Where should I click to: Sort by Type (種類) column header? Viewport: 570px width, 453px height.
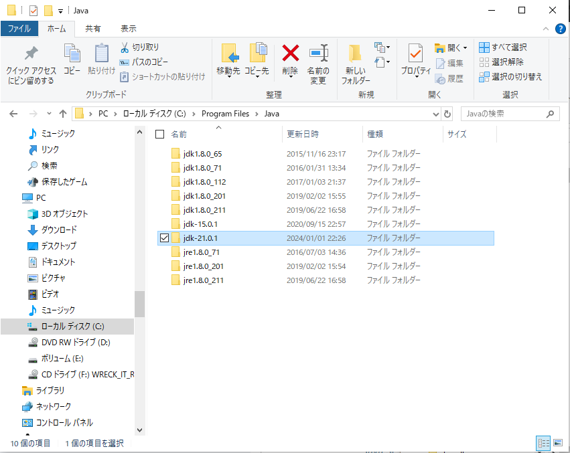[x=375, y=134]
